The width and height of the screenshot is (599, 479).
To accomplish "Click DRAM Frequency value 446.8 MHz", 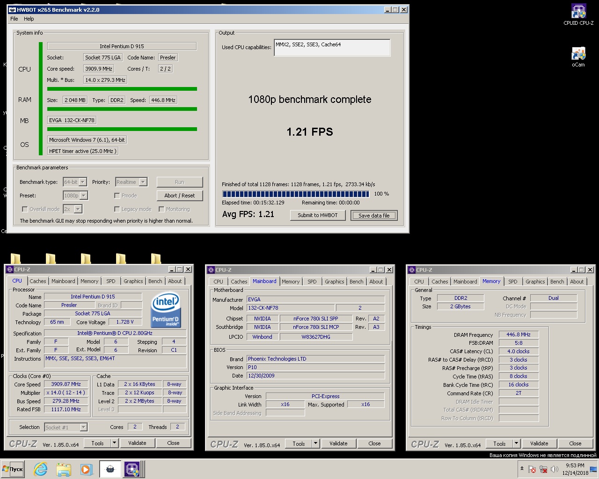I will pos(519,334).
